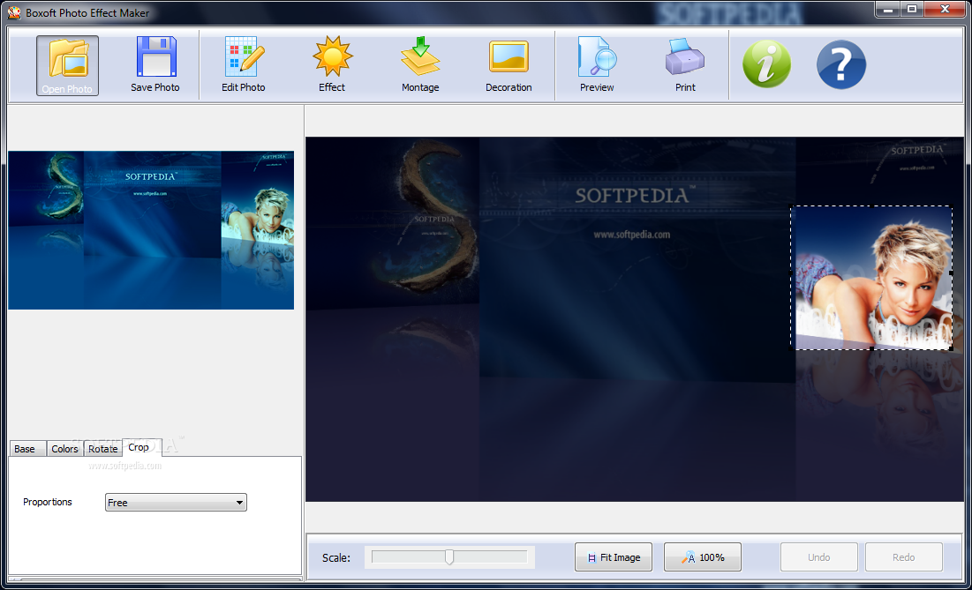Open the Decoration tool

[x=509, y=65]
